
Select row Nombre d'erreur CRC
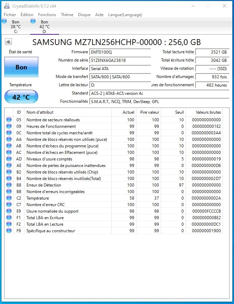pyautogui.click(x=114, y=204)
